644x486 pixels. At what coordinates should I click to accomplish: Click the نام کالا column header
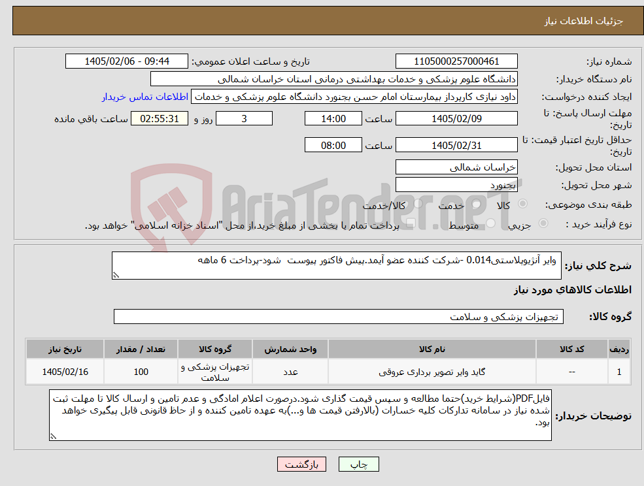click(432, 349)
